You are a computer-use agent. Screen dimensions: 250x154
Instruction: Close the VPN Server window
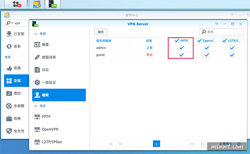pos(241,24)
